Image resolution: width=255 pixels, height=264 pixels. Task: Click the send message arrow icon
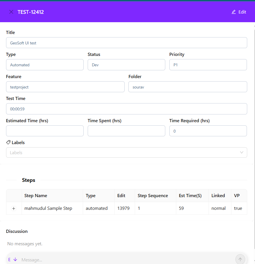(240, 259)
